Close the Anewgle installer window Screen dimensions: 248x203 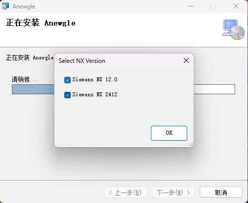(x=236, y=6)
